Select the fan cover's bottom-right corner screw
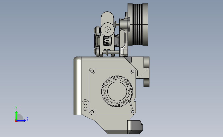This screenshot has height=137, width=223. tap(132, 112)
